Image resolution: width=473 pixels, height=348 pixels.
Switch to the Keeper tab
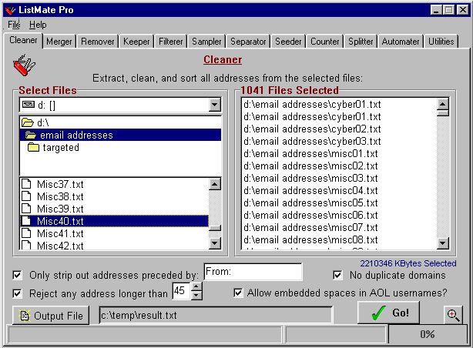pos(136,42)
